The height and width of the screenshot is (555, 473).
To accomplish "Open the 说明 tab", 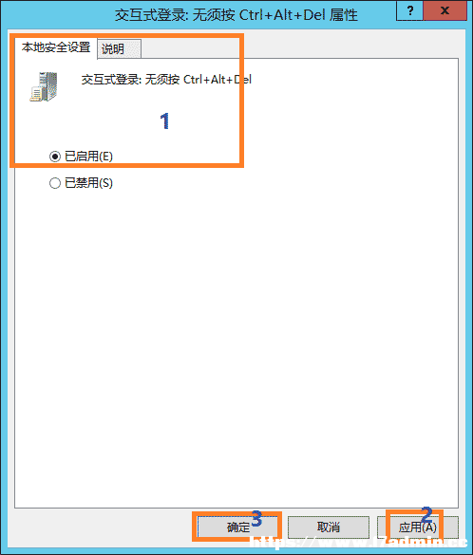I will click(119, 48).
